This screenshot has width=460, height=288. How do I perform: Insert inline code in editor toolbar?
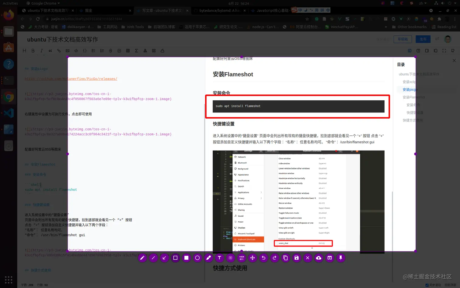click(x=76, y=51)
